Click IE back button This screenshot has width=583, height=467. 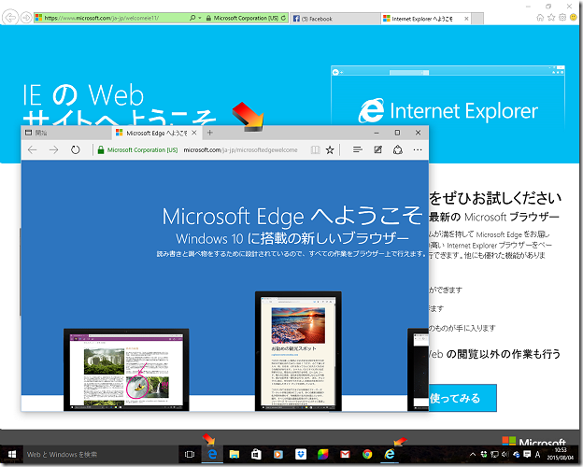pyautogui.click(x=10, y=18)
